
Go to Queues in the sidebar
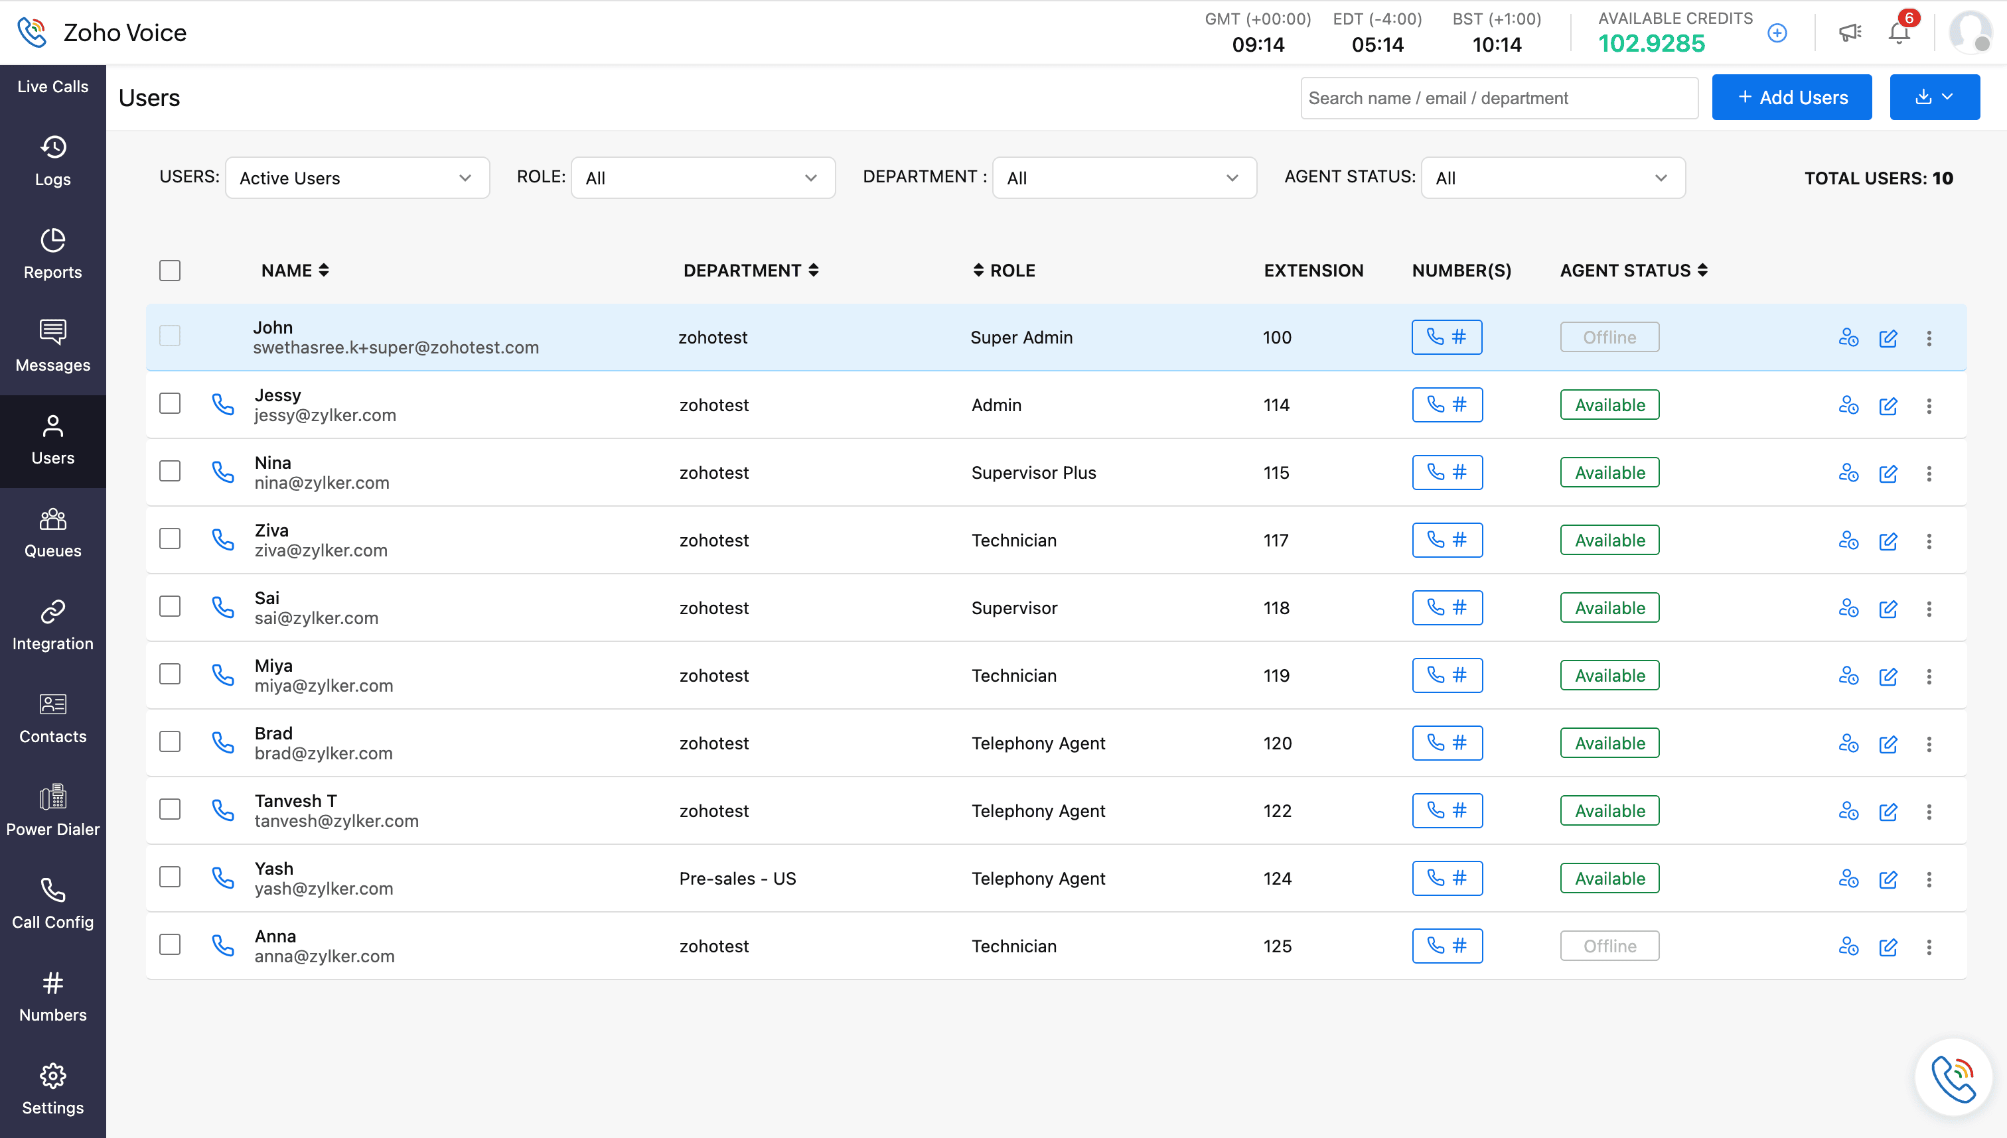coord(52,534)
